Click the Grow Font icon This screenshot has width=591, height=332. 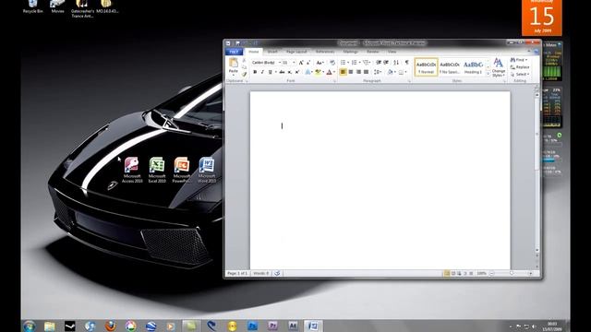[301, 63]
